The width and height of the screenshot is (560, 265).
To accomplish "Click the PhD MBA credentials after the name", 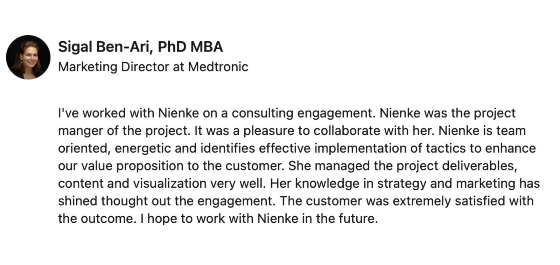I will pos(190,47).
